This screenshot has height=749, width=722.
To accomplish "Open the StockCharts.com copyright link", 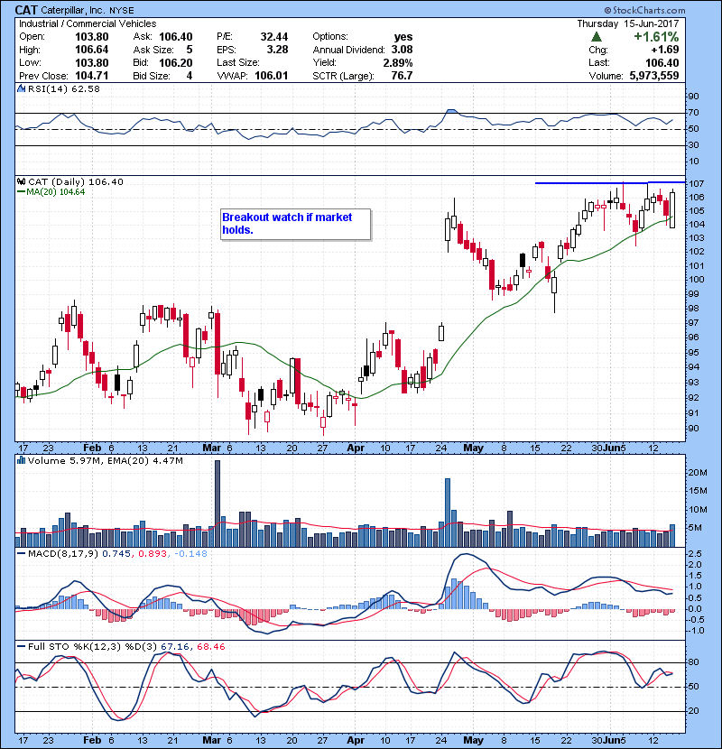I will pyautogui.click(x=644, y=10).
